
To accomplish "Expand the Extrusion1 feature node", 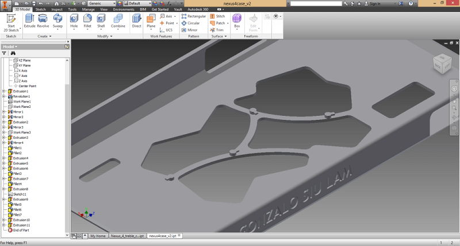I will [4, 91].
